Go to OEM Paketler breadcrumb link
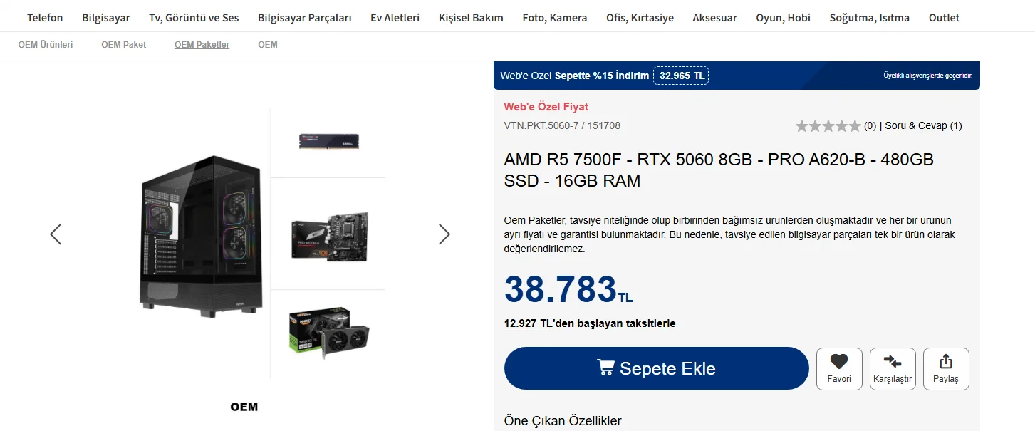The width and height of the screenshot is (1035, 431). pos(202,45)
